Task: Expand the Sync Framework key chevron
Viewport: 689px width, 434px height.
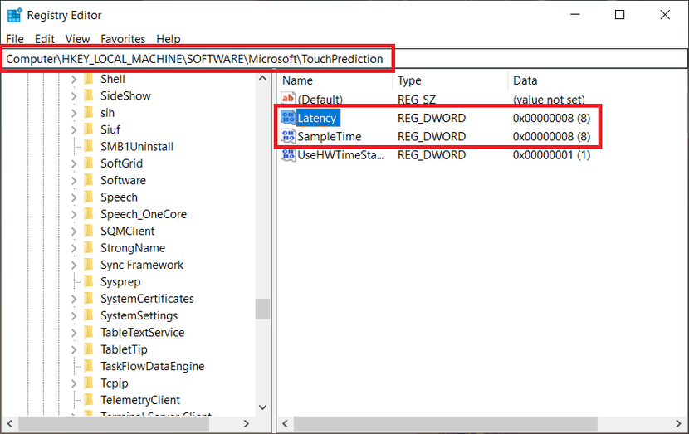Action: click(74, 265)
